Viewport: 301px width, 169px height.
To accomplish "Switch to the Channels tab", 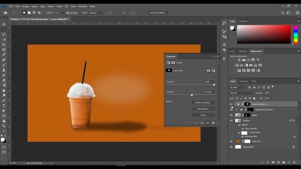I will coord(244,81).
